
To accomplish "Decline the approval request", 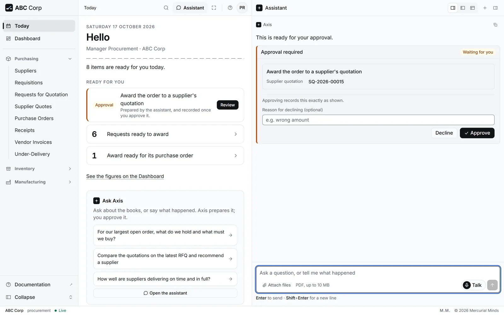I will pyautogui.click(x=444, y=133).
